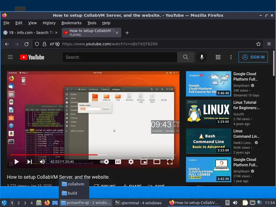Open the player settings gear
This screenshot has width=276, height=207.
[131, 162]
